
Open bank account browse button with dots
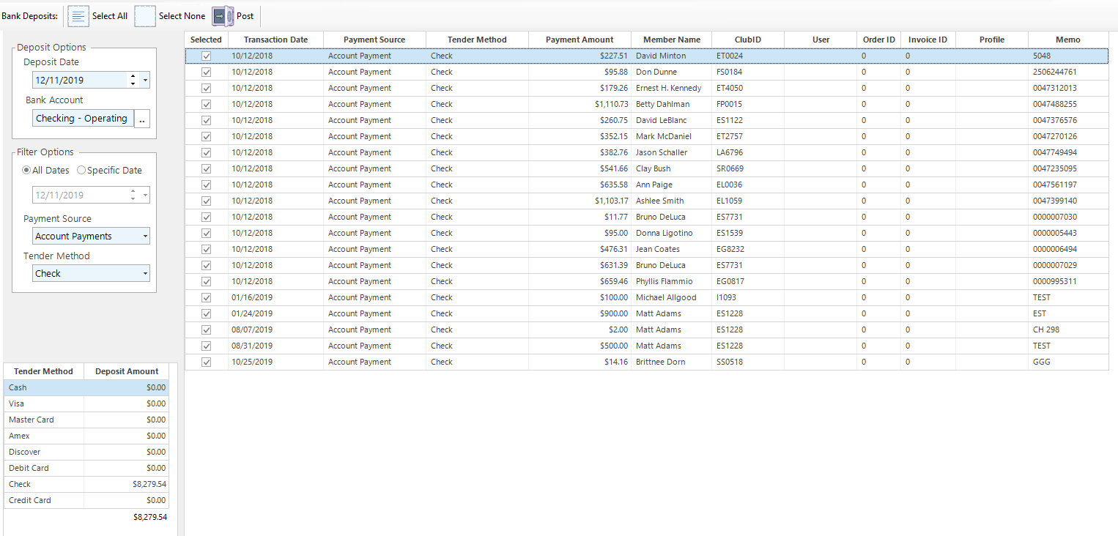tap(142, 119)
